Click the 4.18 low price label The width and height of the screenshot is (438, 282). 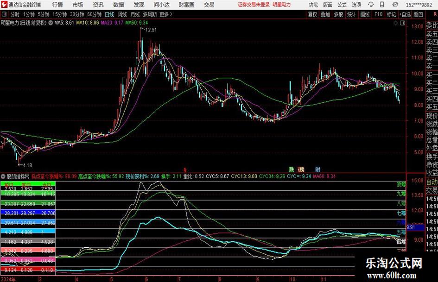coord(27,165)
